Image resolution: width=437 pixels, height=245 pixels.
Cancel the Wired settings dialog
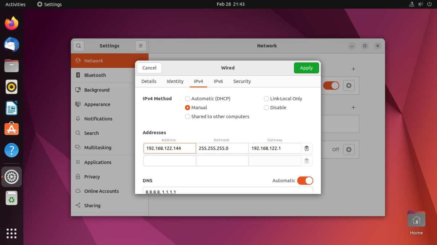(x=149, y=68)
